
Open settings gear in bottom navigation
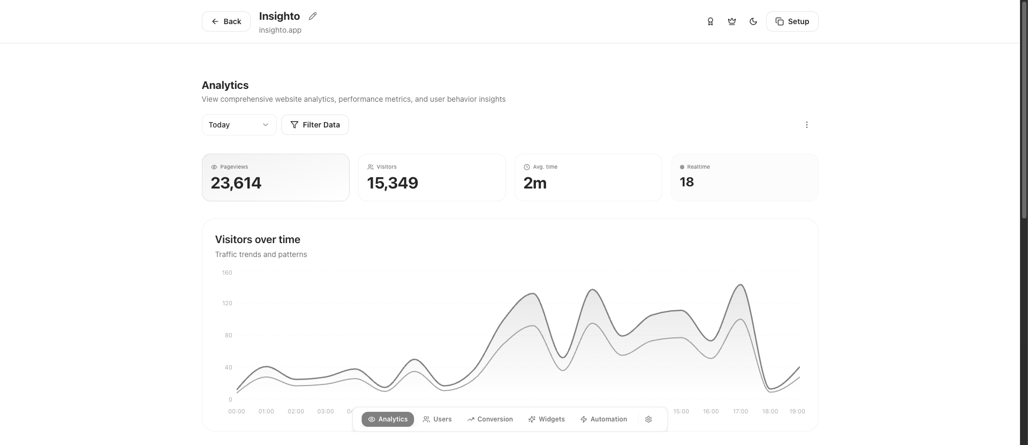(x=648, y=419)
